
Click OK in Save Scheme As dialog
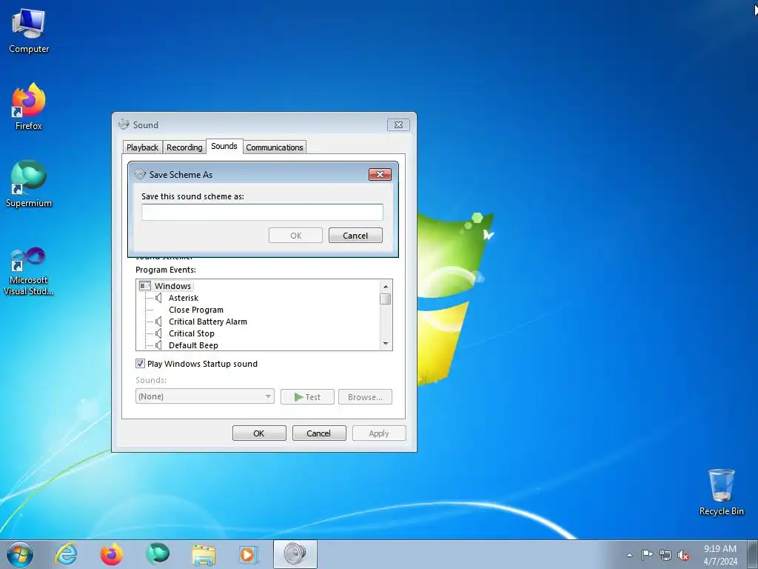[x=296, y=236]
